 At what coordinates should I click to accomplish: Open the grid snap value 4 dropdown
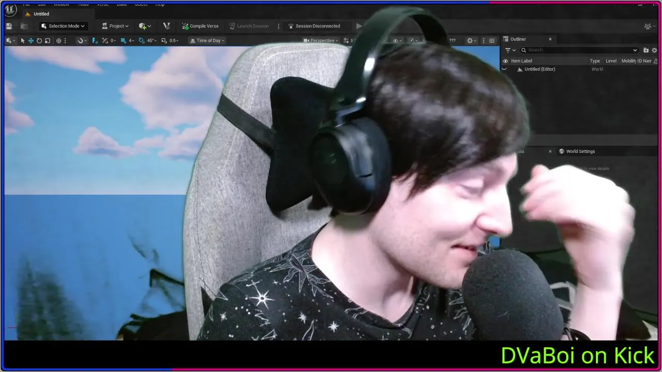[131, 40]
